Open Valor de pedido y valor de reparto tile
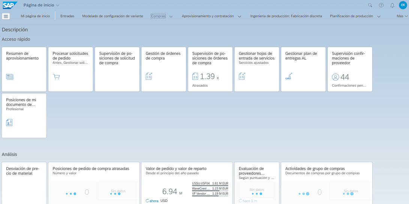The width and height of the screenshot is (409, 204). (x=187, y=183)
